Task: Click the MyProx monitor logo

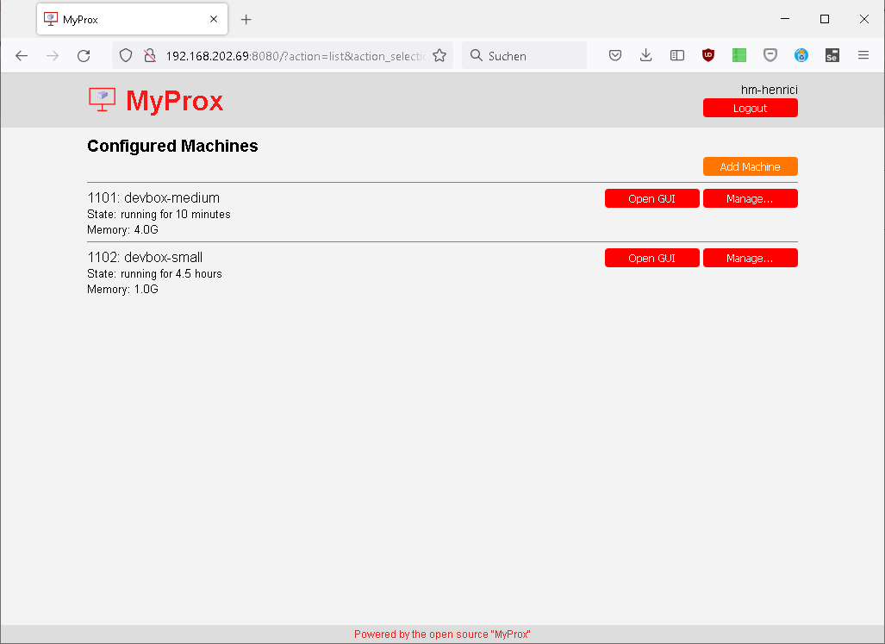Action: click(102, 99)
